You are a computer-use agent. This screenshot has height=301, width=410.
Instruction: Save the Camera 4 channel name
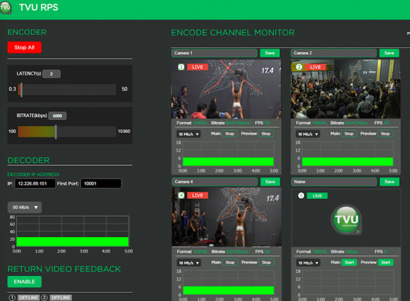point(270,182)
